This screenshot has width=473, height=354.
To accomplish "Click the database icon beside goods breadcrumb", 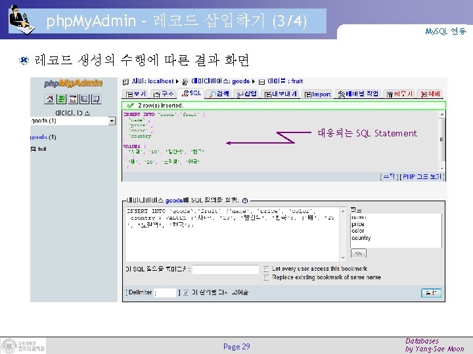I will (185, 81).
